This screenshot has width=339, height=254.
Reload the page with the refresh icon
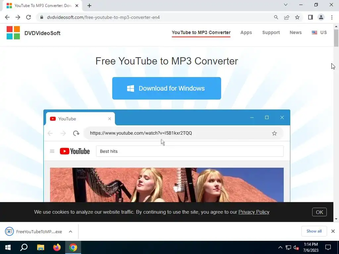coord(28,17)
